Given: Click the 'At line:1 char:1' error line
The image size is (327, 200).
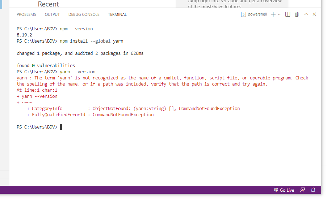Looking at the screenshot, I should [37, 90].
